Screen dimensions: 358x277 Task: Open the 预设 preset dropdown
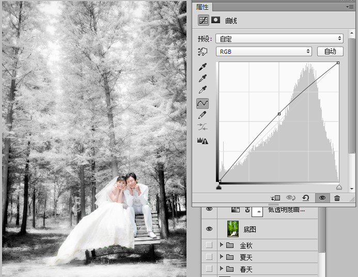279,39
